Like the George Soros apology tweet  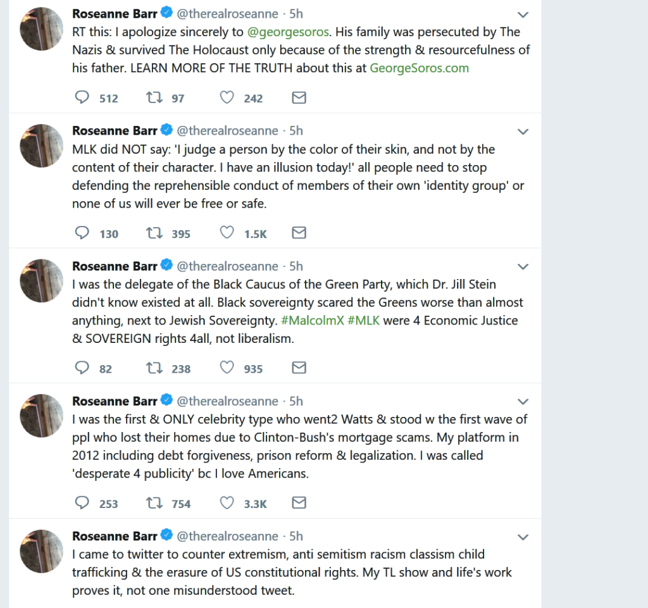tap(227, 98)
